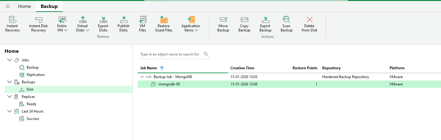Screen dimensions: 441x140
Task: Click the Move Backup action
Action: pyautogui.click(x=223, y=24)
